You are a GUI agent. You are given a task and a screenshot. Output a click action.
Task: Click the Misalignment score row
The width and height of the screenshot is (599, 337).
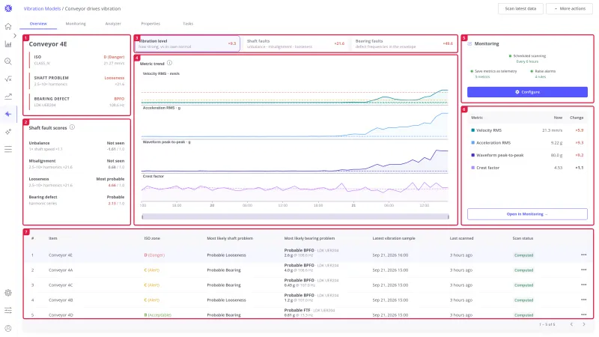[76, 164]
